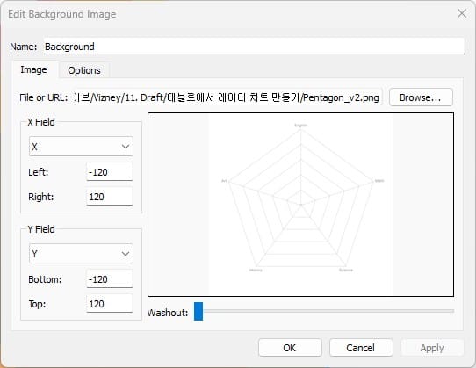The height and width of the screenshot is (368, 476).
Task: Click the Washout slider handle
Action: click(198, 311)
